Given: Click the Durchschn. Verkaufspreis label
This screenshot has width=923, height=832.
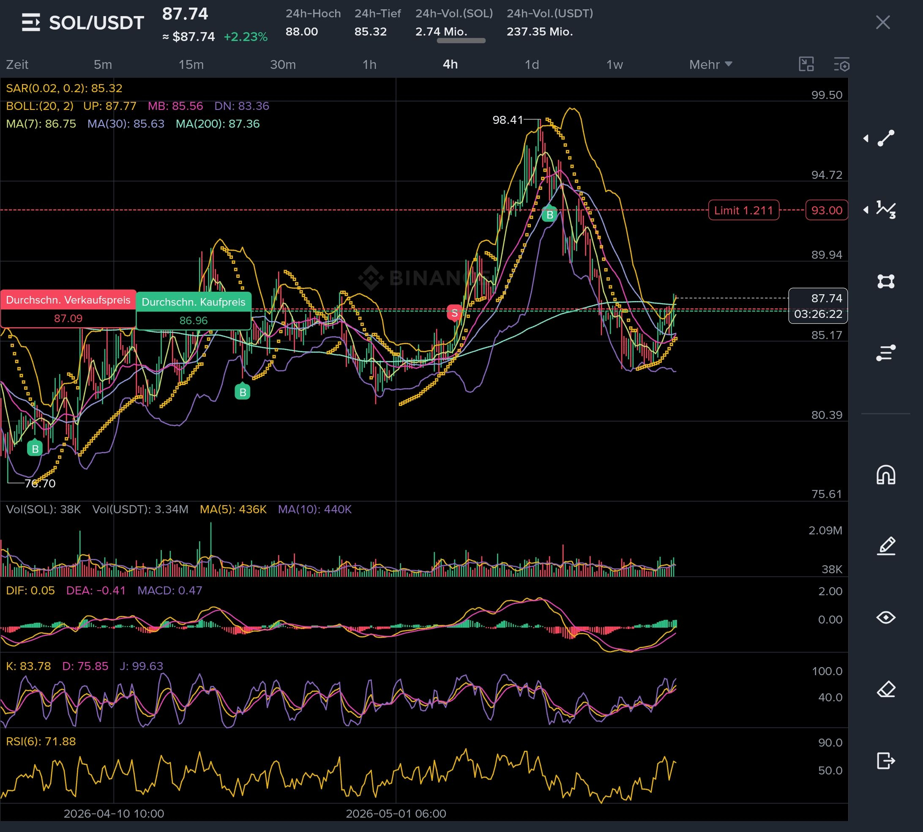Looking at the screenshot, I should click(68, 300).
